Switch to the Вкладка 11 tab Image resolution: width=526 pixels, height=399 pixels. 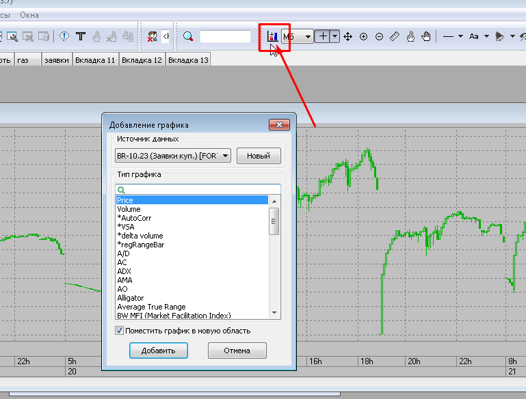(x=95, y=60)
